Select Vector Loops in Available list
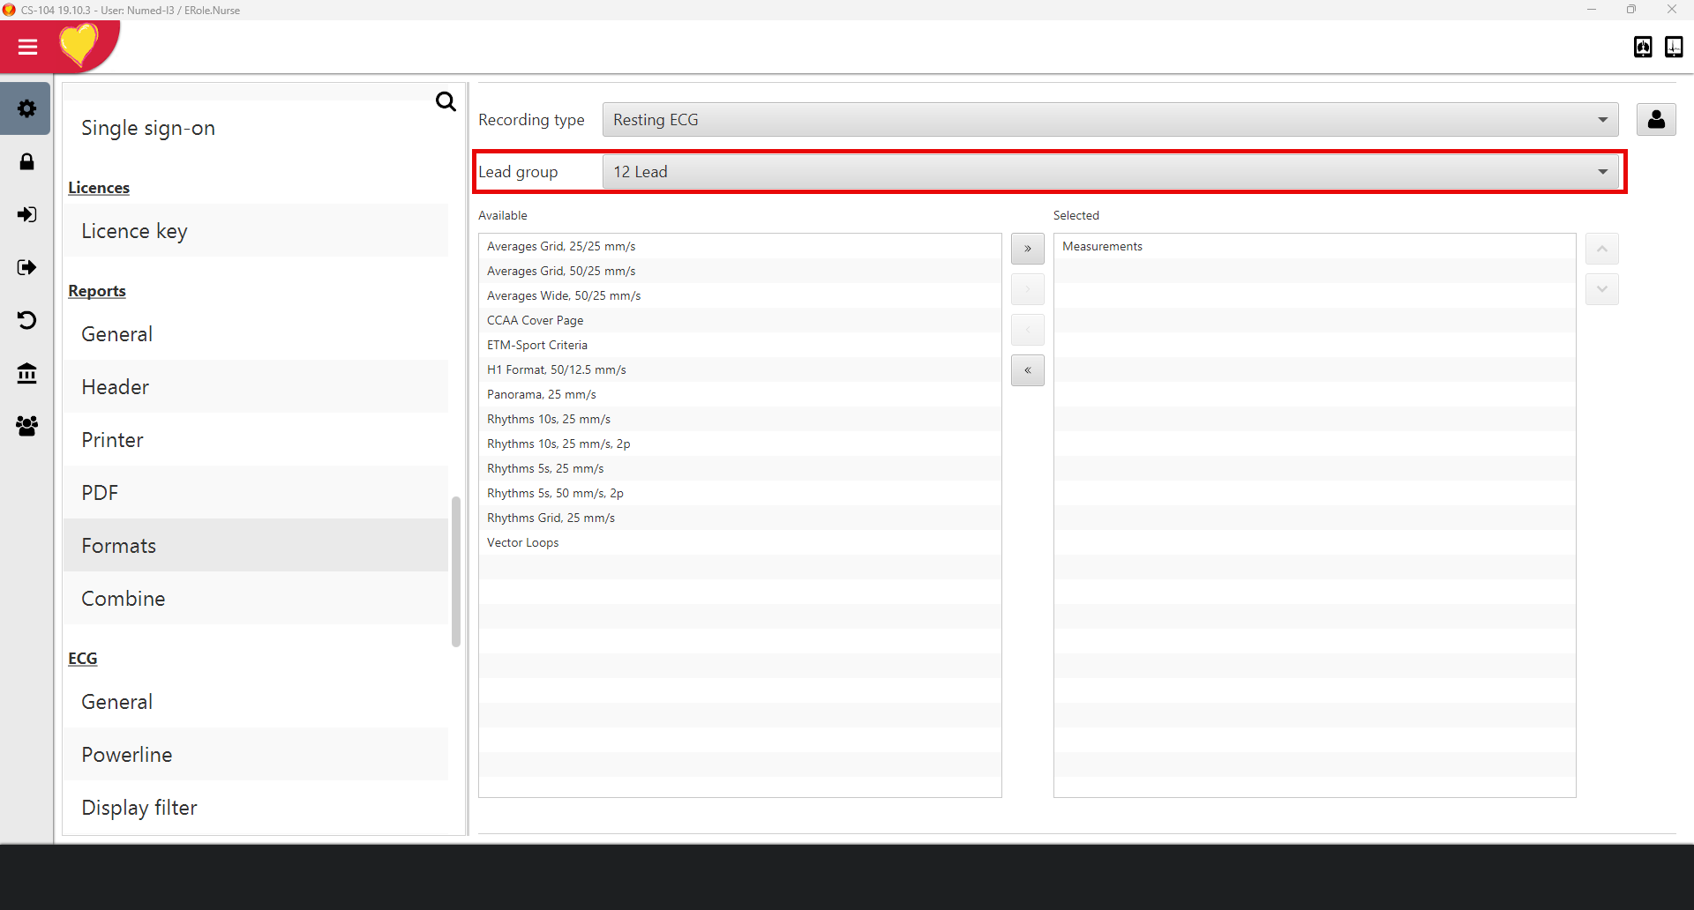This screenshot has width=1694, height=910. click(523, 542)
